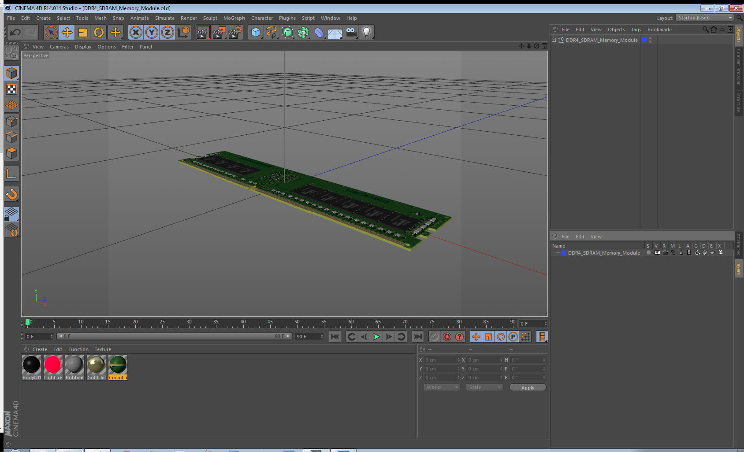Enable Model mode in left sidebar
The height and width of the screenshot is (452, 744).
tap(11, 73)
